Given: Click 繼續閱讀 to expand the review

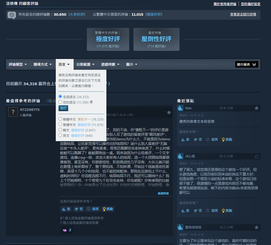Looking at the screenshot, I should click(x=163, y=193).
